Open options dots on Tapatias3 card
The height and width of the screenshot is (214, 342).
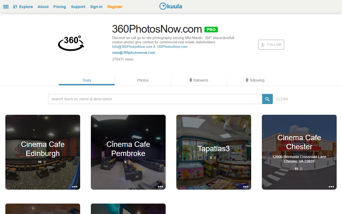click(246, 187)
